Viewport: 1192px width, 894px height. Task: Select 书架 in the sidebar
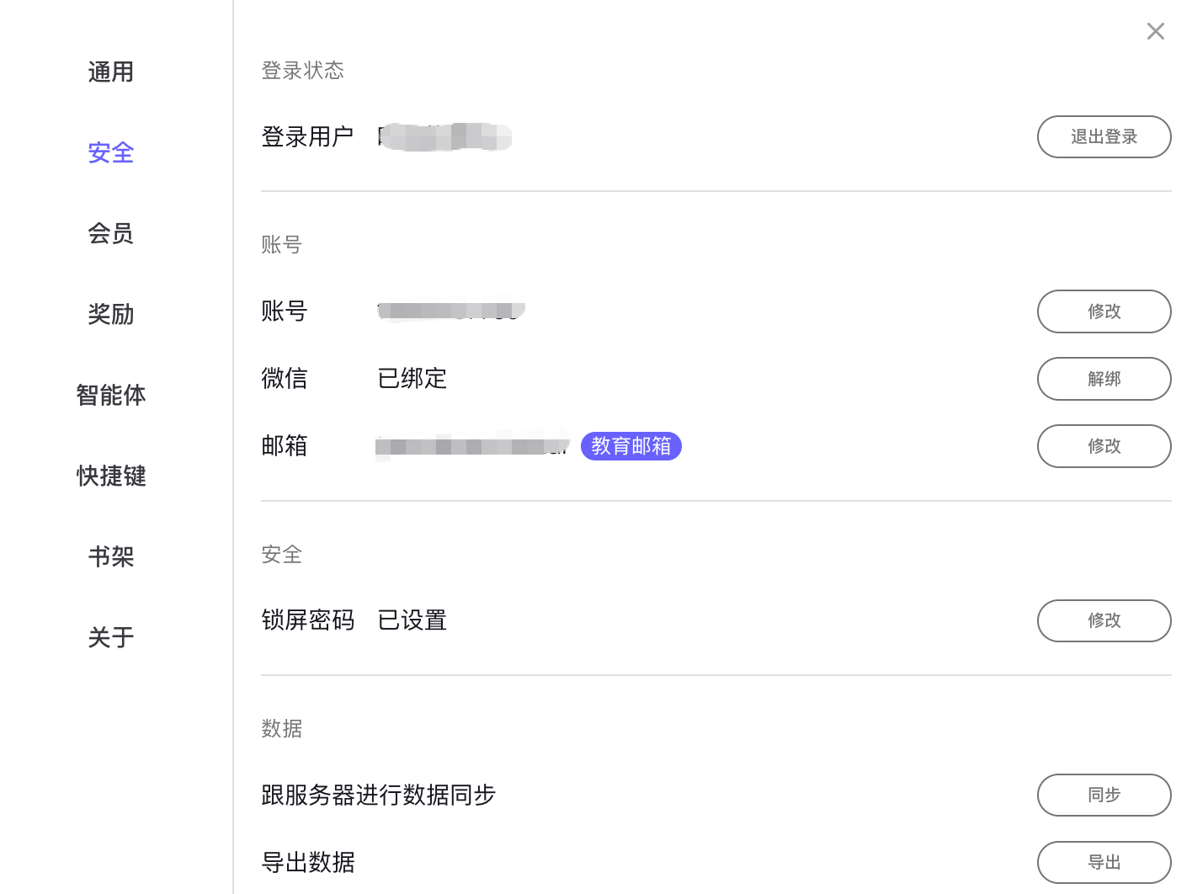click(x=111, y=557)
